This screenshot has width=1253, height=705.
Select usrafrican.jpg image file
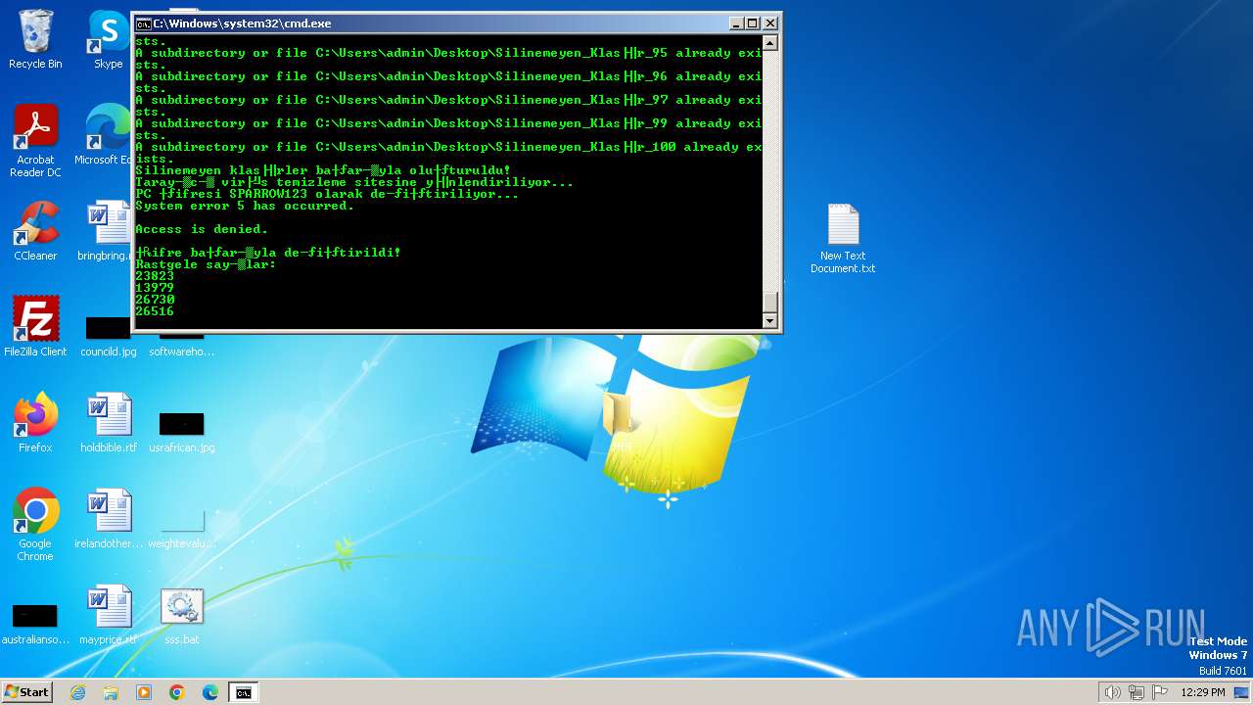pos(181,431)
